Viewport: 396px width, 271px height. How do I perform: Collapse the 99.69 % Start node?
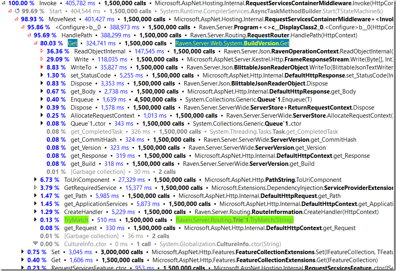click(10, 11)
